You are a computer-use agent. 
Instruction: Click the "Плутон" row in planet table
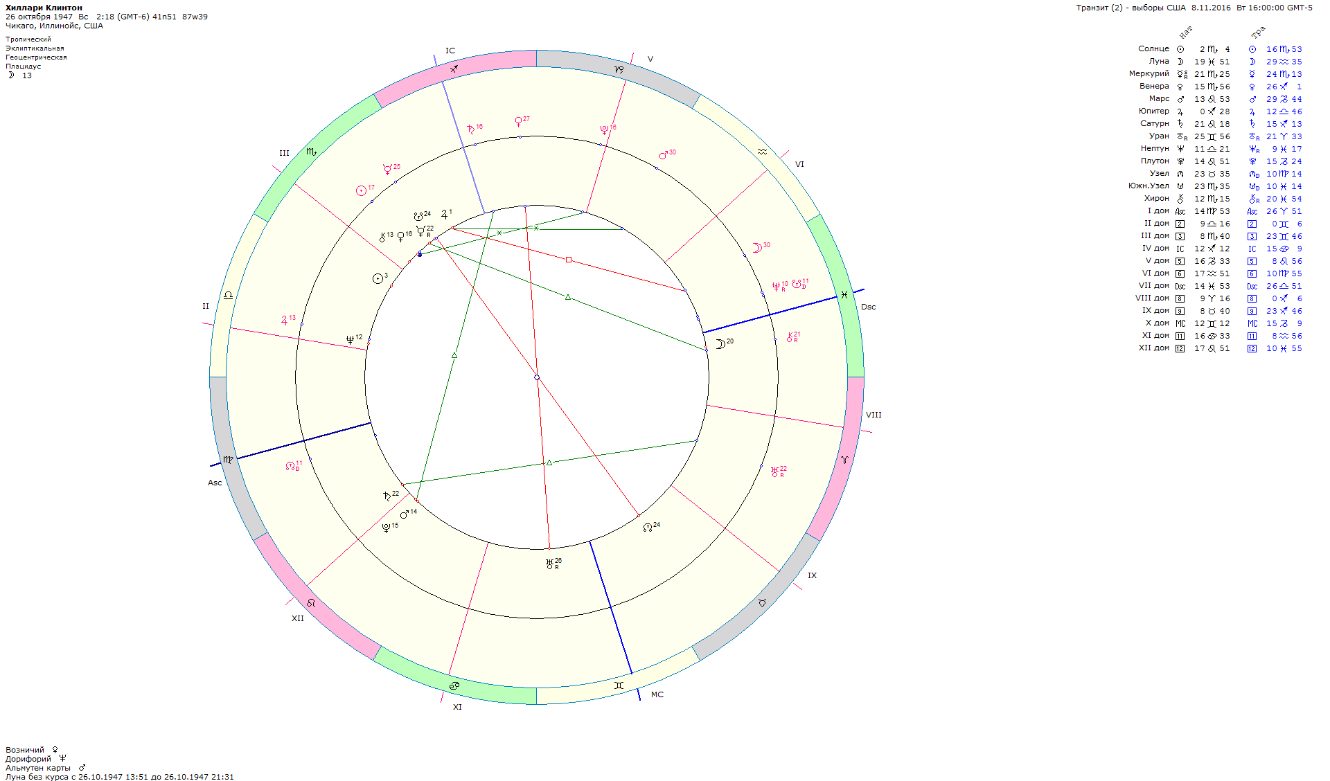tap(1221, 161)
